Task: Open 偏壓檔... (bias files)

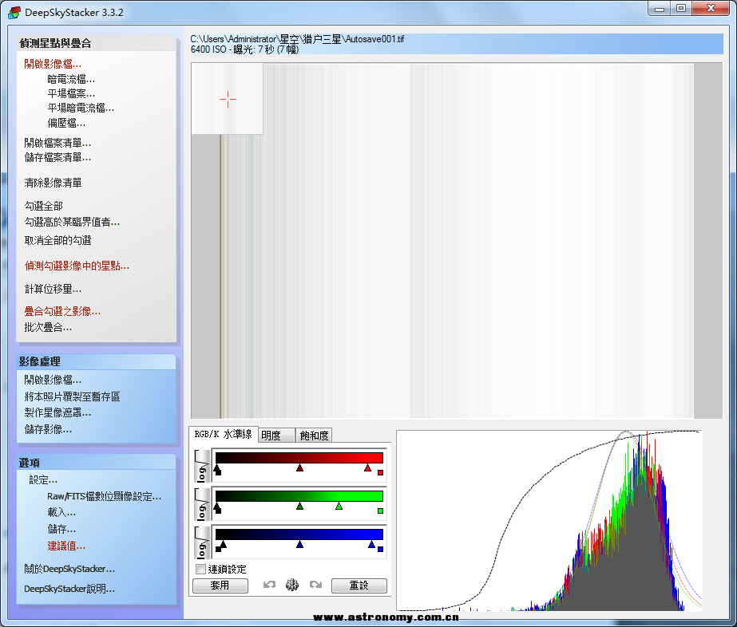Action: click(66, 123)
